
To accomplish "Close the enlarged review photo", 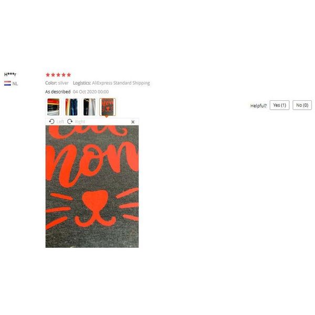I will (x=133, y=122).
